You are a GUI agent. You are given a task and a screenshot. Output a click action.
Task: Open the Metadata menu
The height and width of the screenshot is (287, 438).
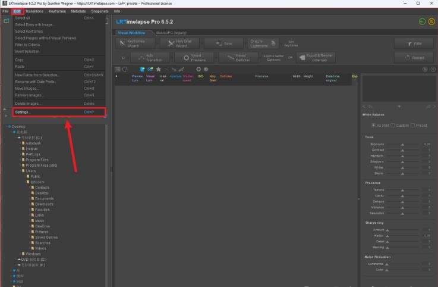[x=78, y=11]
